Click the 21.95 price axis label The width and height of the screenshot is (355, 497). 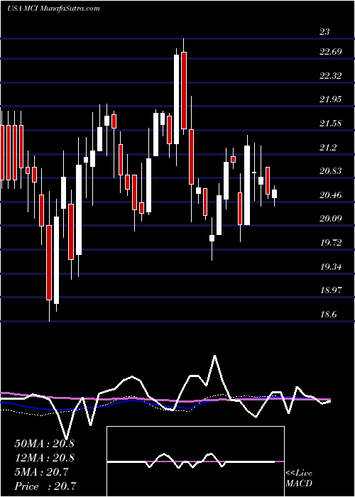coord(331,99)
